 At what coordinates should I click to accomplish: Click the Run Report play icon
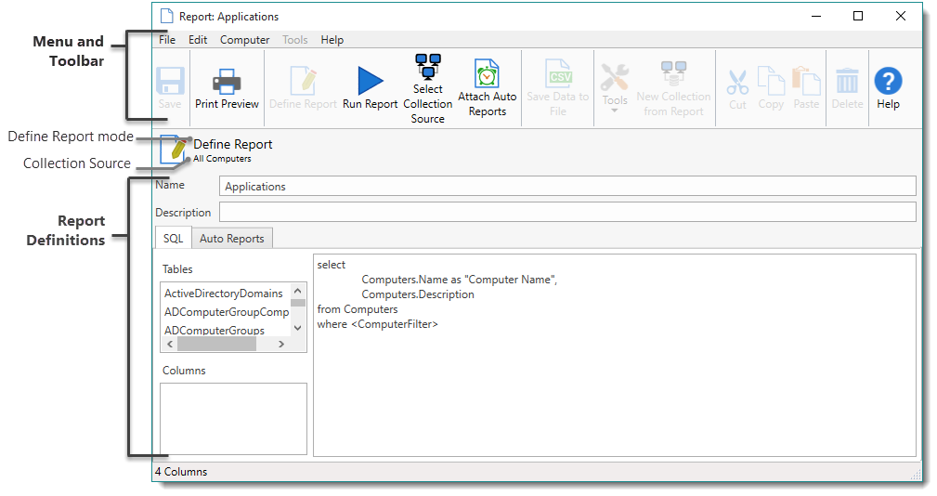point(370,80)
